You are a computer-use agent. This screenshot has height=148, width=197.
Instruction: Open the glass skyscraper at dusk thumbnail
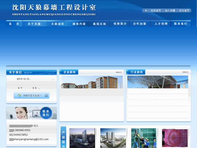pyautogui.click(x=82, y=138)
